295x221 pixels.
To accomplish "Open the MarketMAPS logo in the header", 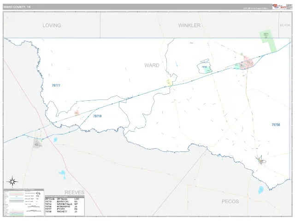I will 279,7.
